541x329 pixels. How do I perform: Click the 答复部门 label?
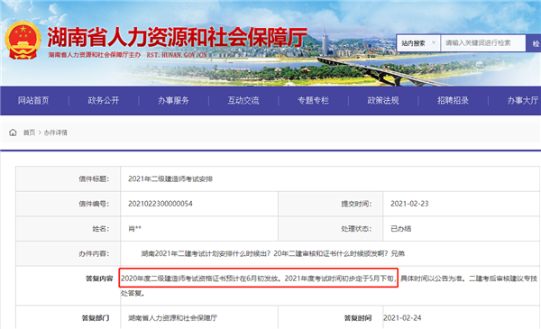click(96, 318)
